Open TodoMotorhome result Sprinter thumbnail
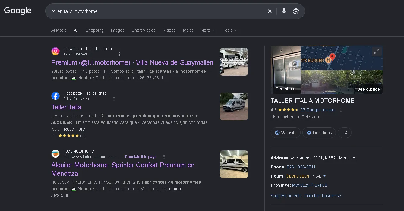The width and height of the screenshot is (404, 211). point(234,164)
